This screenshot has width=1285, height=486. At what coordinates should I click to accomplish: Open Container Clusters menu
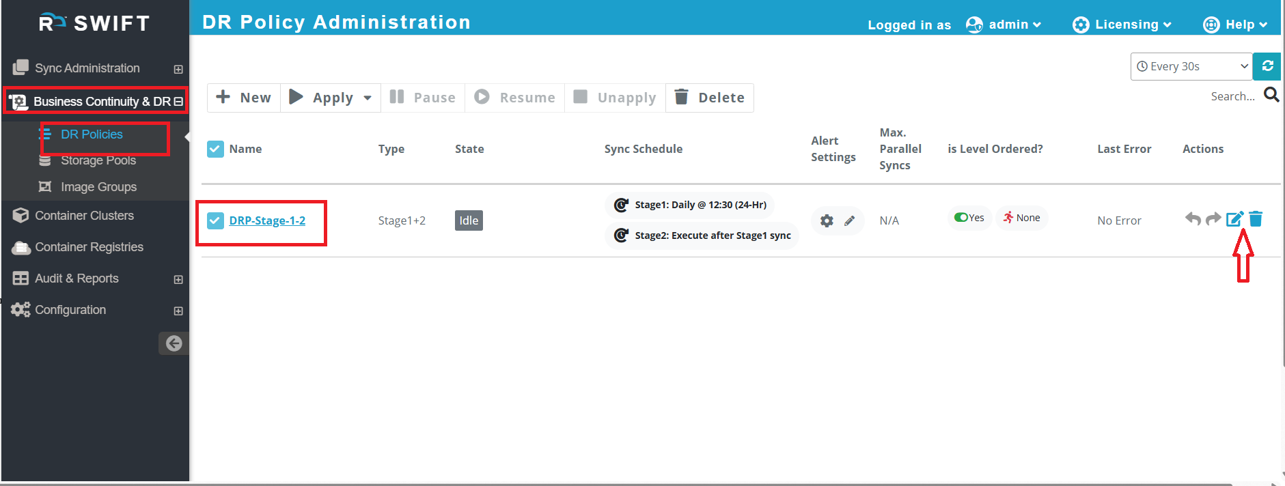click(x=84, y=216)
